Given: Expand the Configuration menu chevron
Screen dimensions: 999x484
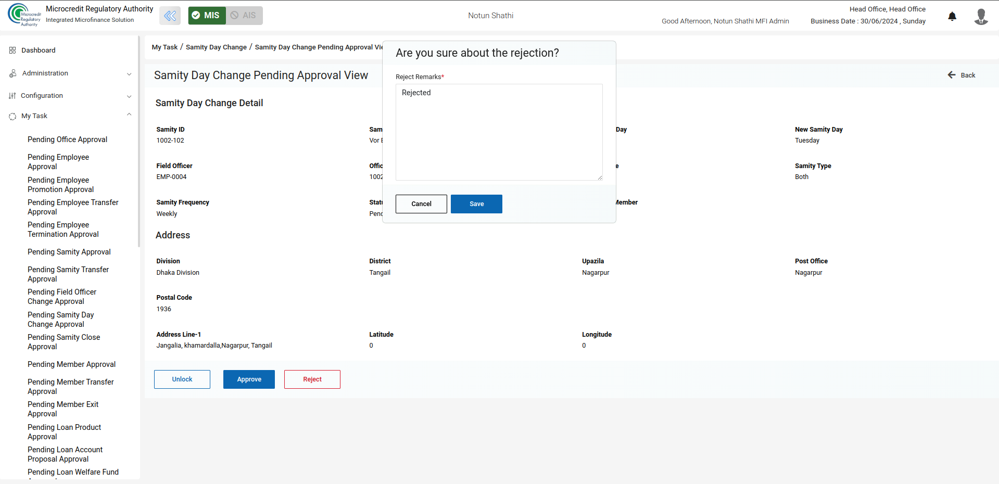Looking at the screenshot, I should [129, 96].
